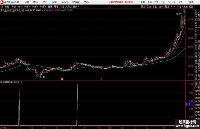Click the red marker at chart bottom
The width and height of the screenshot is (200, 129).
point(102,79)
